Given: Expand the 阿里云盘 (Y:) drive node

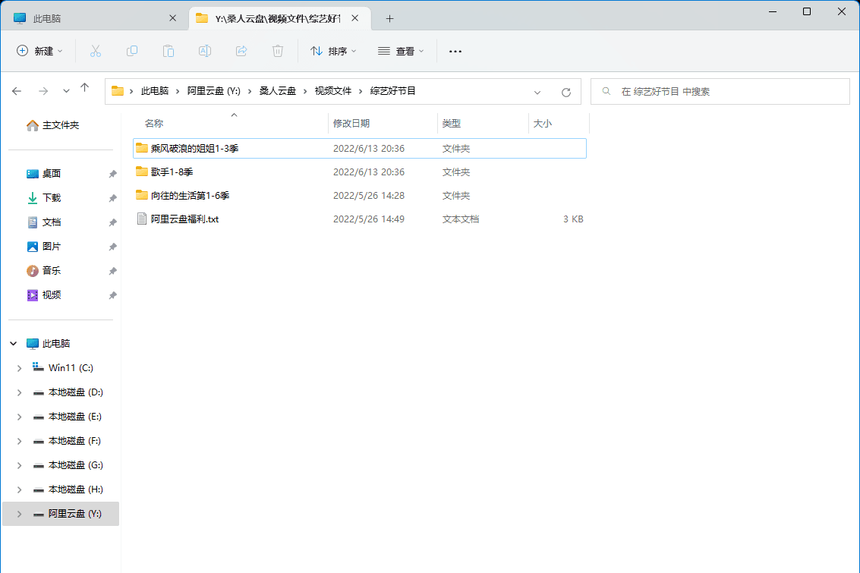Looking at the screenshot, I should (19, 514).
